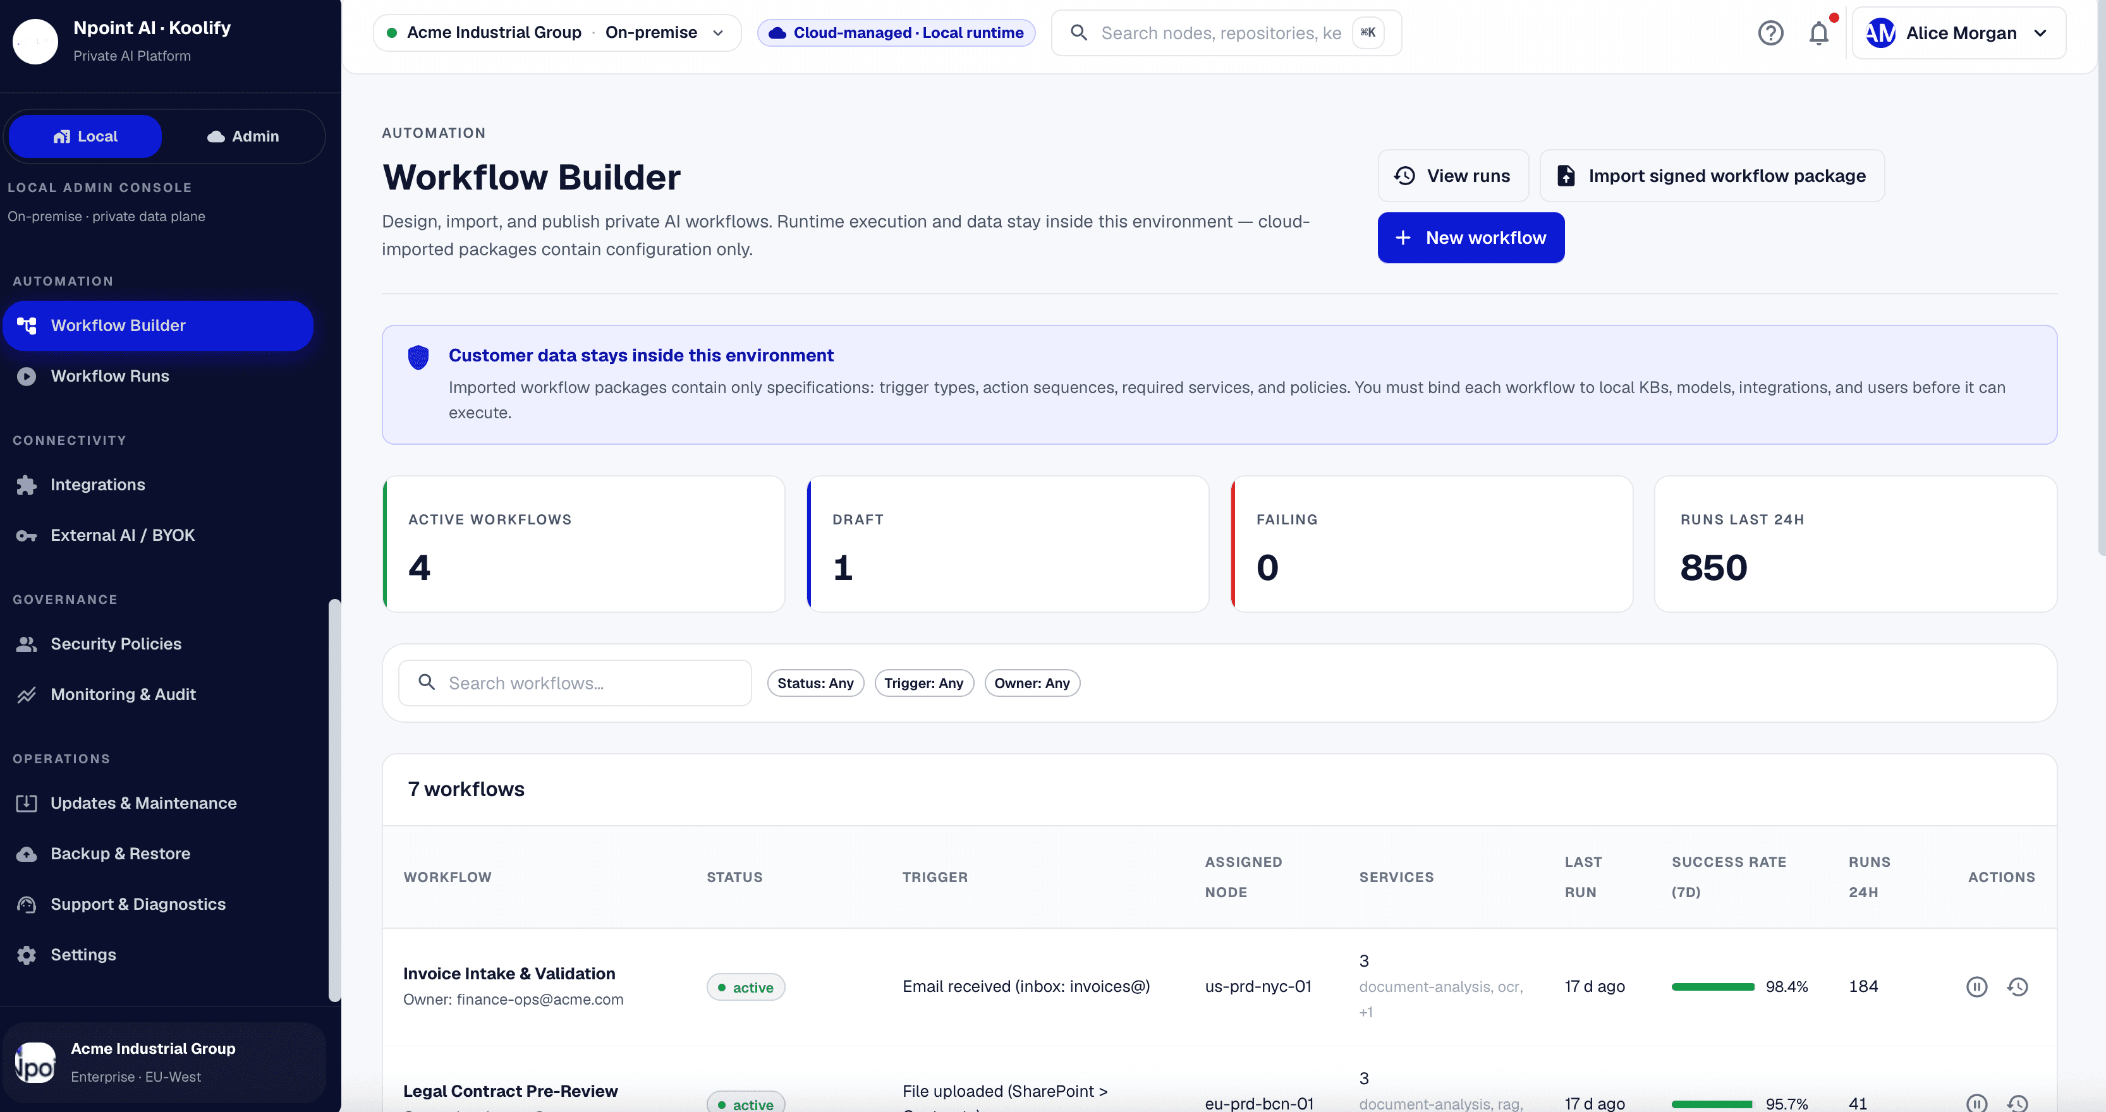Image resolution: width=2106 pixels, height=1112 pixels.
Task: Pause the Invoice Intake & Validation workflow
Action: 1976,987
